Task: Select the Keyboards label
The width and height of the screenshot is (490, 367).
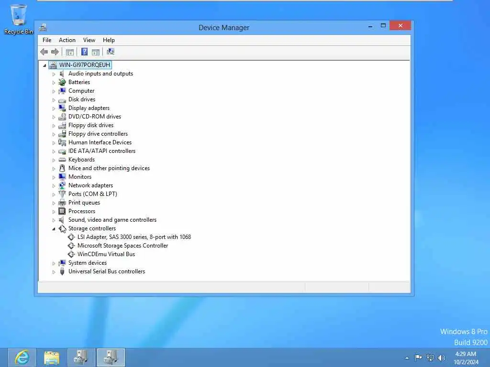Action: pyautogui.click(x=81, y=160)
